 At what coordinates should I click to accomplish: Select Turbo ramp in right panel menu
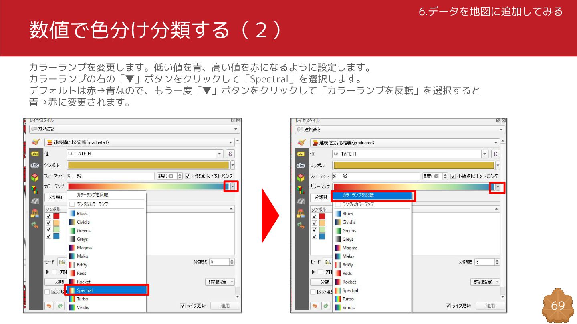point(372,299)
